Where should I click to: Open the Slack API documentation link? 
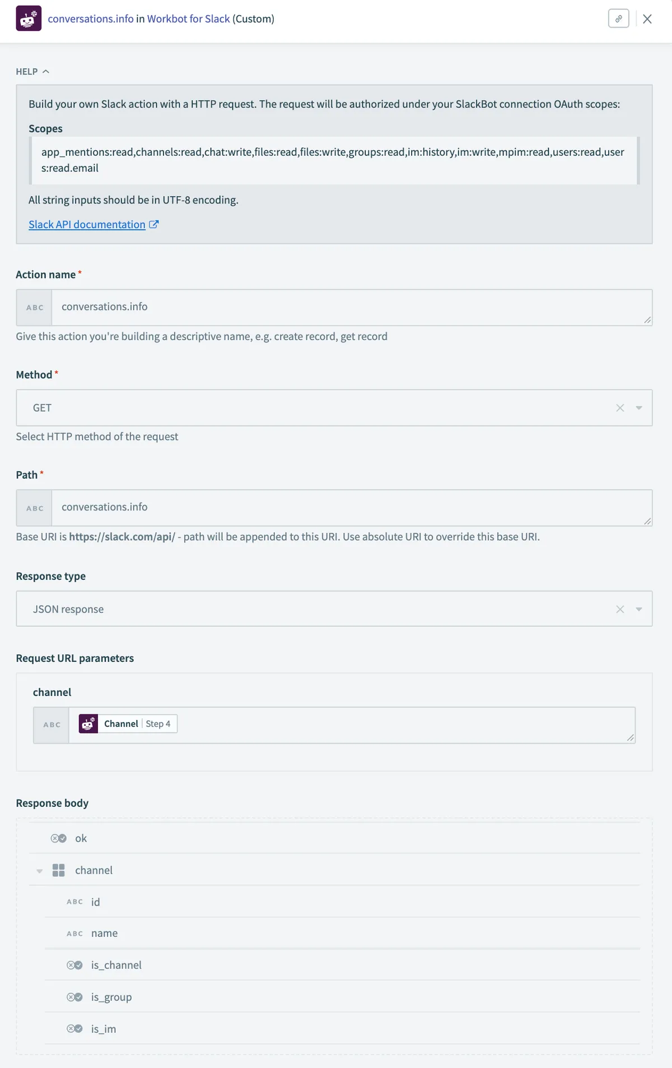[87, 225]
